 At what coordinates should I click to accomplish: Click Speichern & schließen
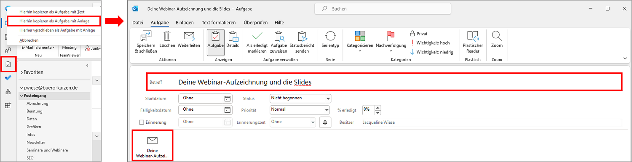[146, 42]
